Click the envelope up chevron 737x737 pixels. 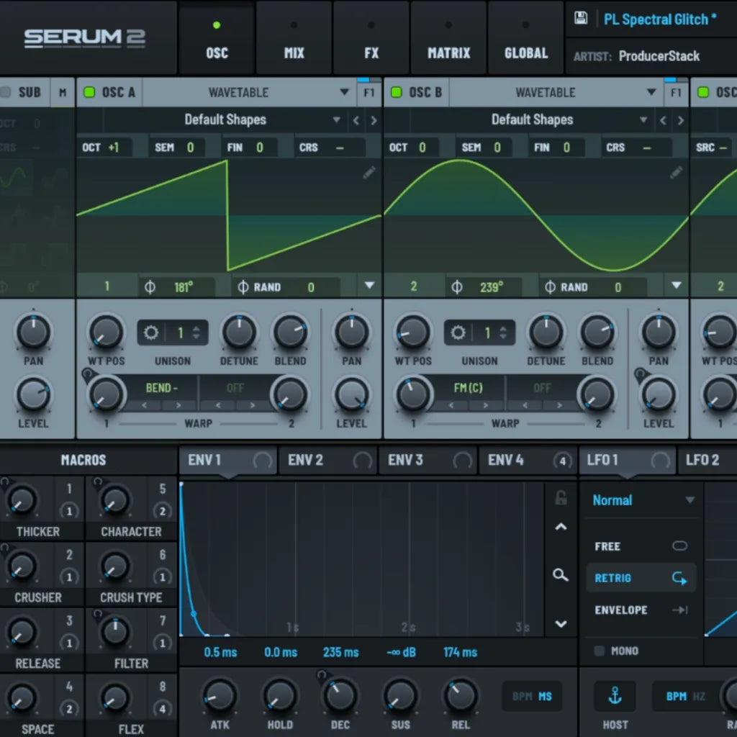560,527
